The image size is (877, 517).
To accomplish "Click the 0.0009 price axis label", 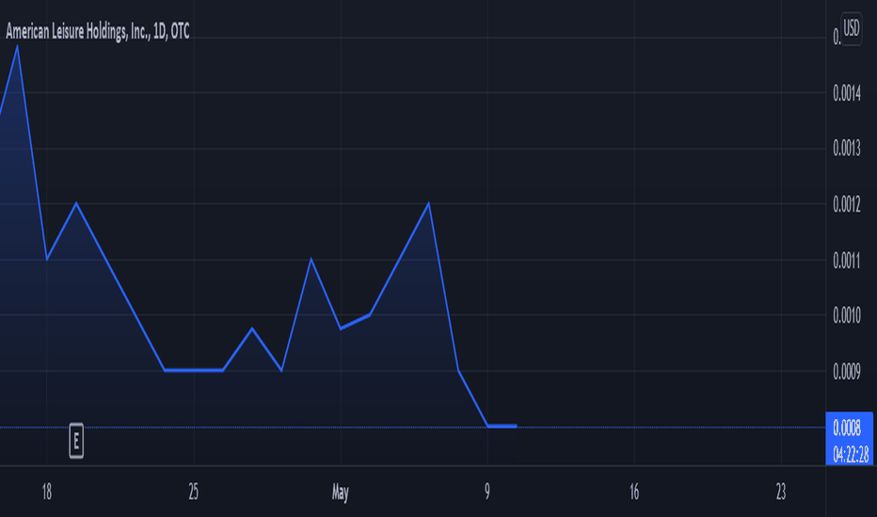I will click(847, 371).
